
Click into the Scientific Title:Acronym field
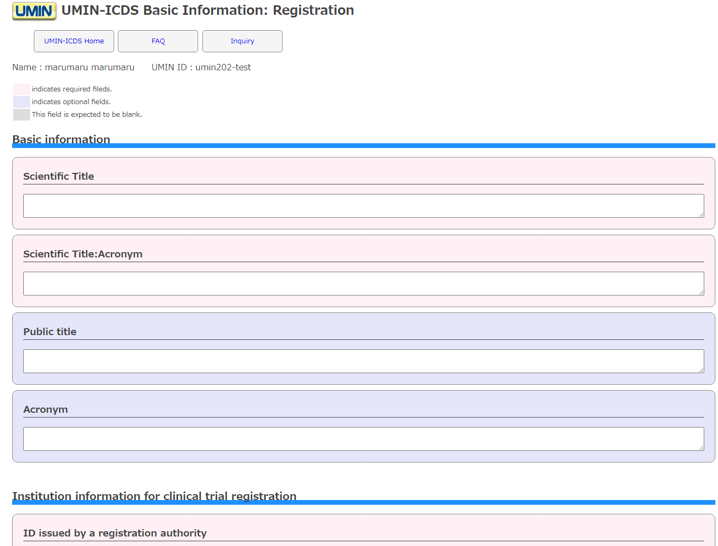pyautogui.click(x=363, y=283)
